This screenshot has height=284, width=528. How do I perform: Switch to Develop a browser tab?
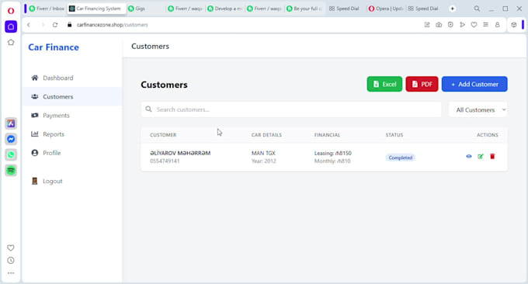[225, 9]
